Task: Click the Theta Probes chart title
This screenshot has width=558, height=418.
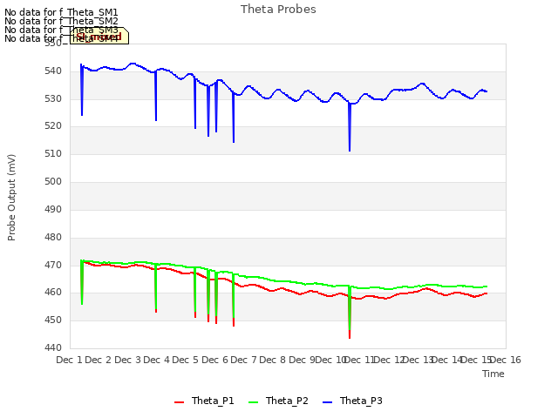Action: click(x=278, y=10)
